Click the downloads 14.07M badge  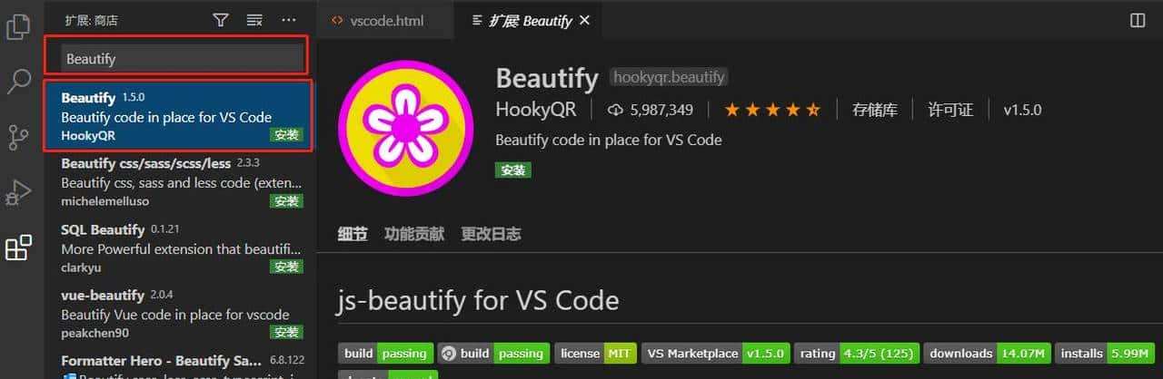click(x=989, y=354)
